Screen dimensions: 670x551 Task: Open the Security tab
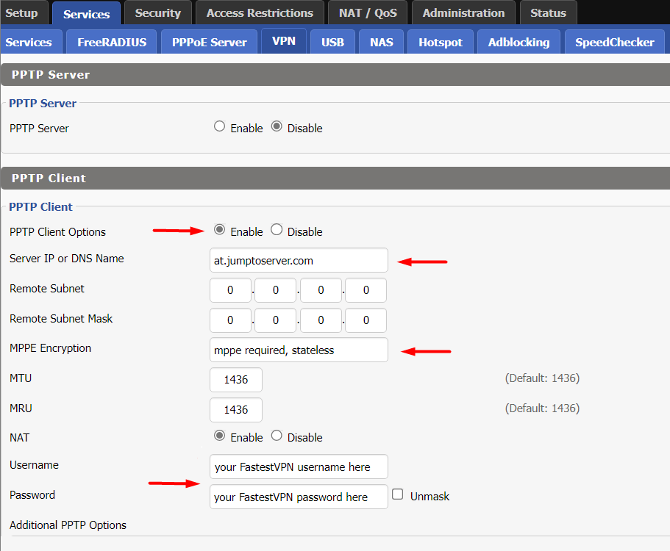click(x=157, y=12)
